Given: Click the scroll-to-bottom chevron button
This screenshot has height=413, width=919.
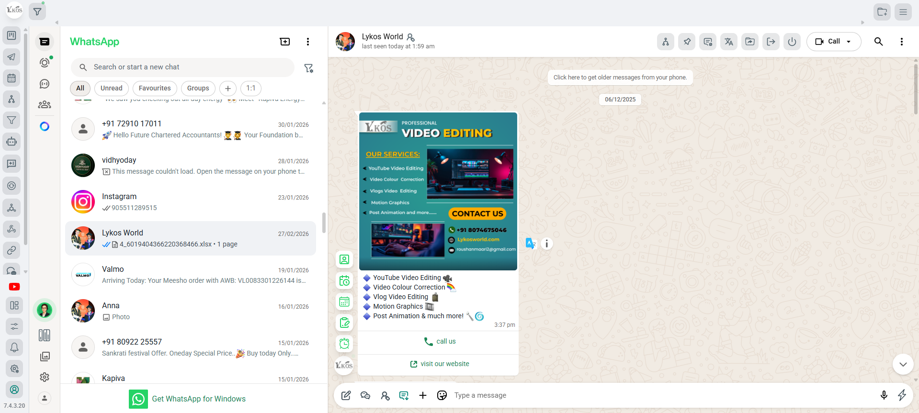Looking at the screenshot, I should [x=903, y=364].
